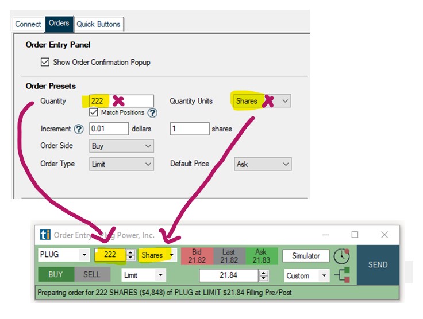Uncheck the Match Positions checkbox
This screenshot has height=319, width=423.
(x=94, y=112)
